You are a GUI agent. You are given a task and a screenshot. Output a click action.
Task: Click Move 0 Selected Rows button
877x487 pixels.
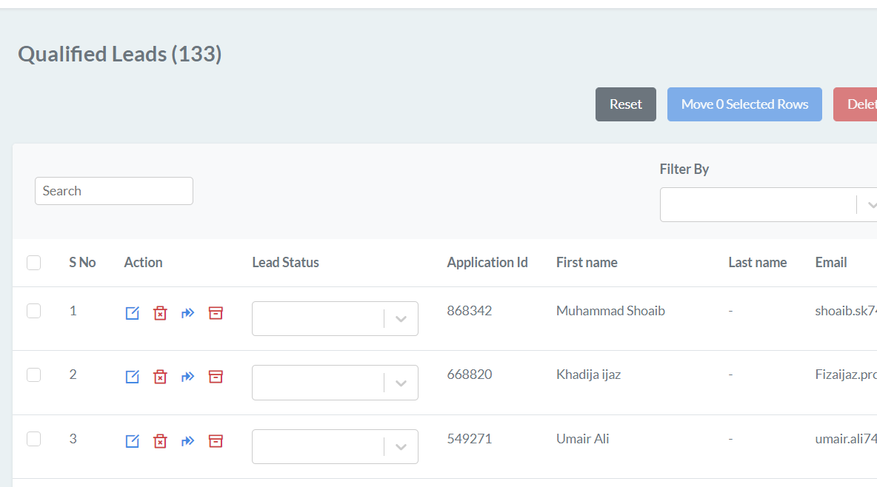(744, 104)
